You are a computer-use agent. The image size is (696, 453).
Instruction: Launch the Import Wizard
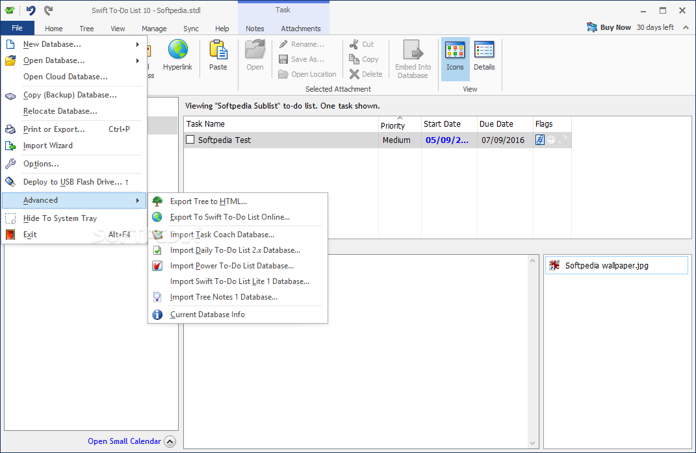click(x=73, y=145)
